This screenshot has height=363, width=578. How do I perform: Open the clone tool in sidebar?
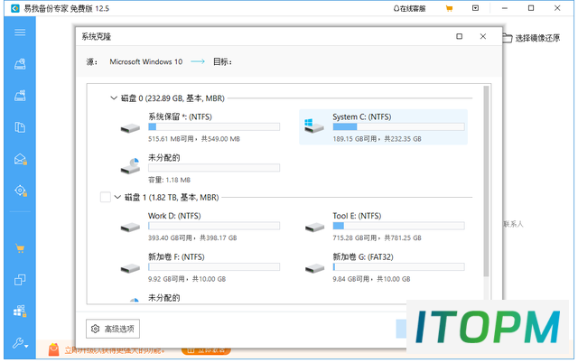pos(20,280)
